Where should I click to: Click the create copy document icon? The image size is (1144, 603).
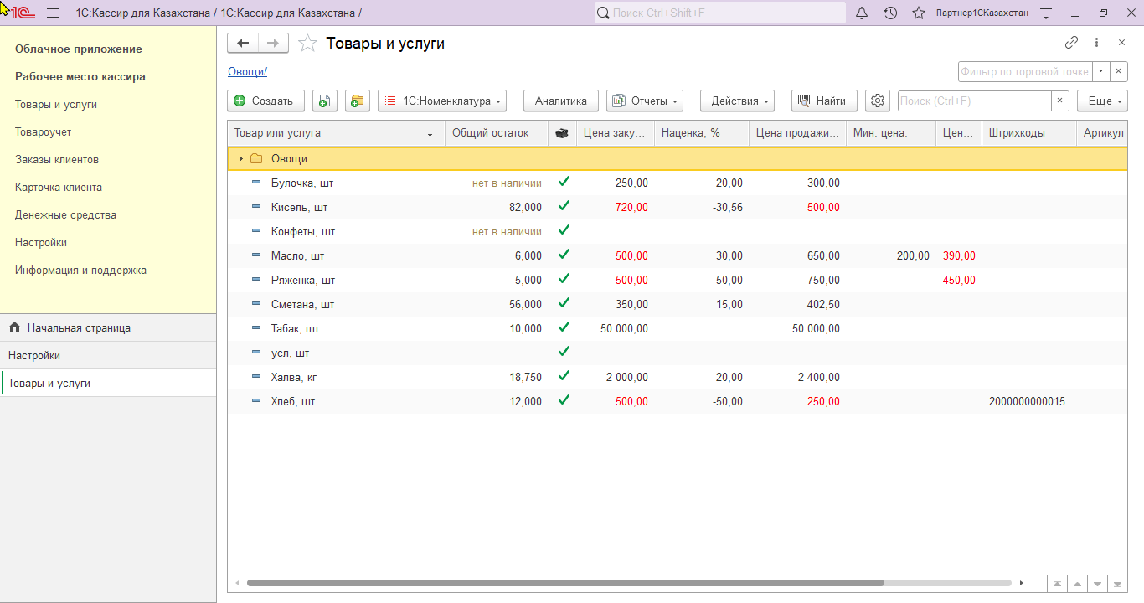point(325,100)
